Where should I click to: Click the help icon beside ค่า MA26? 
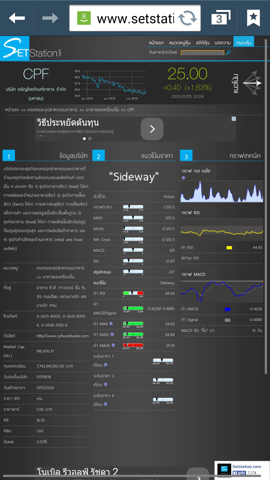click(113, 345)
